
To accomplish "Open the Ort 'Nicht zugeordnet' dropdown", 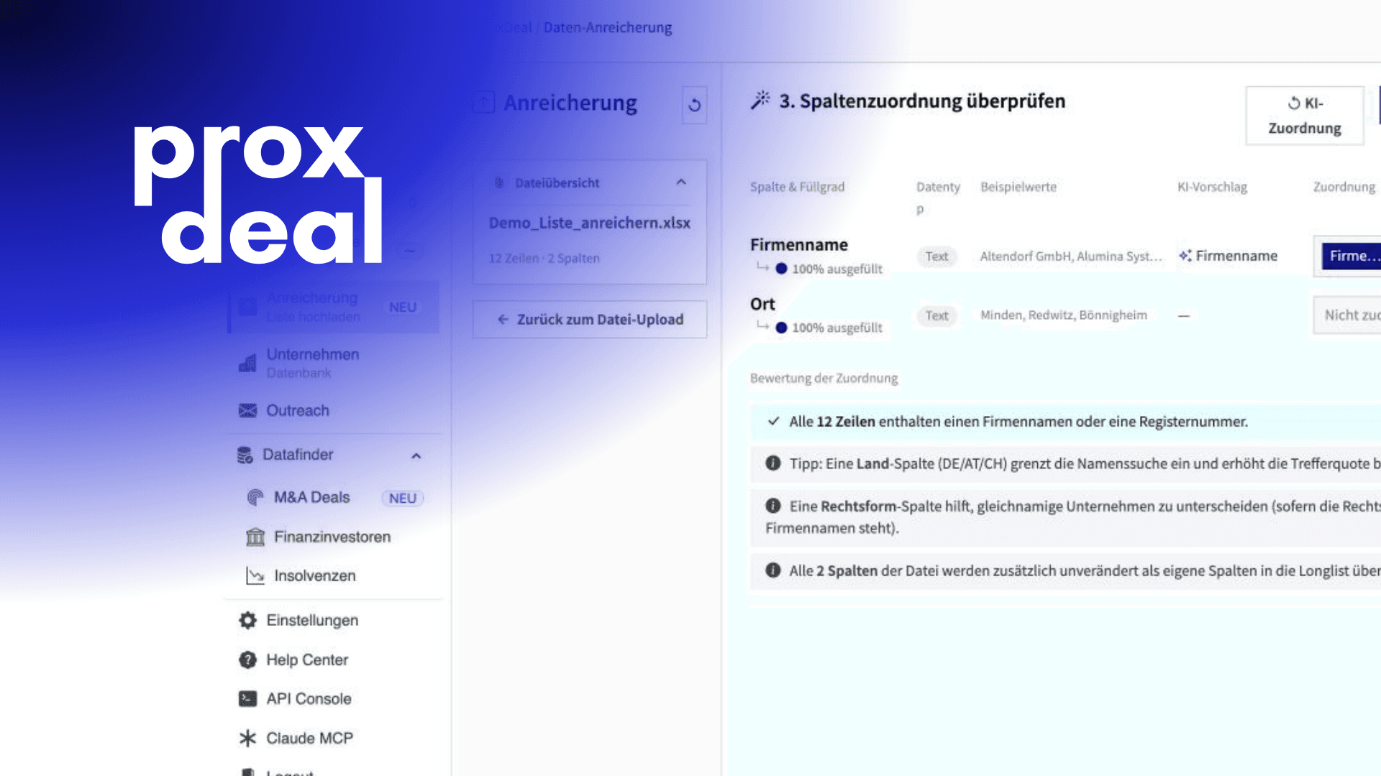I will click(1349, 315).
